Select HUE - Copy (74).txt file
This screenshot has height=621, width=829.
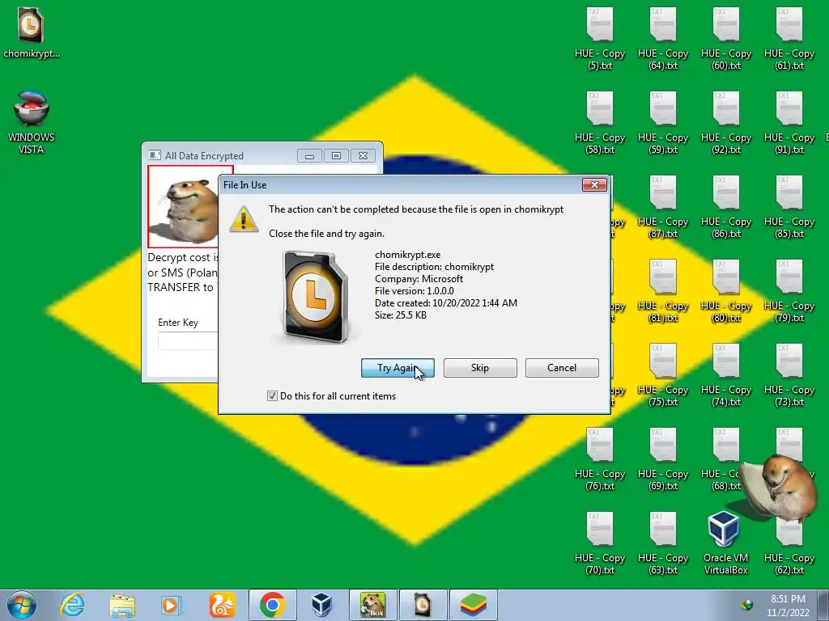726,375
